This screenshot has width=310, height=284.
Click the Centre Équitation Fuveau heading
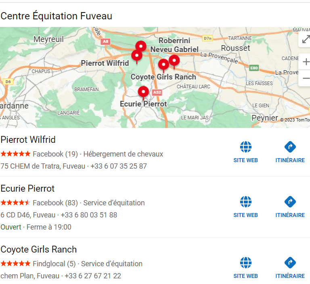click(57, 16)
